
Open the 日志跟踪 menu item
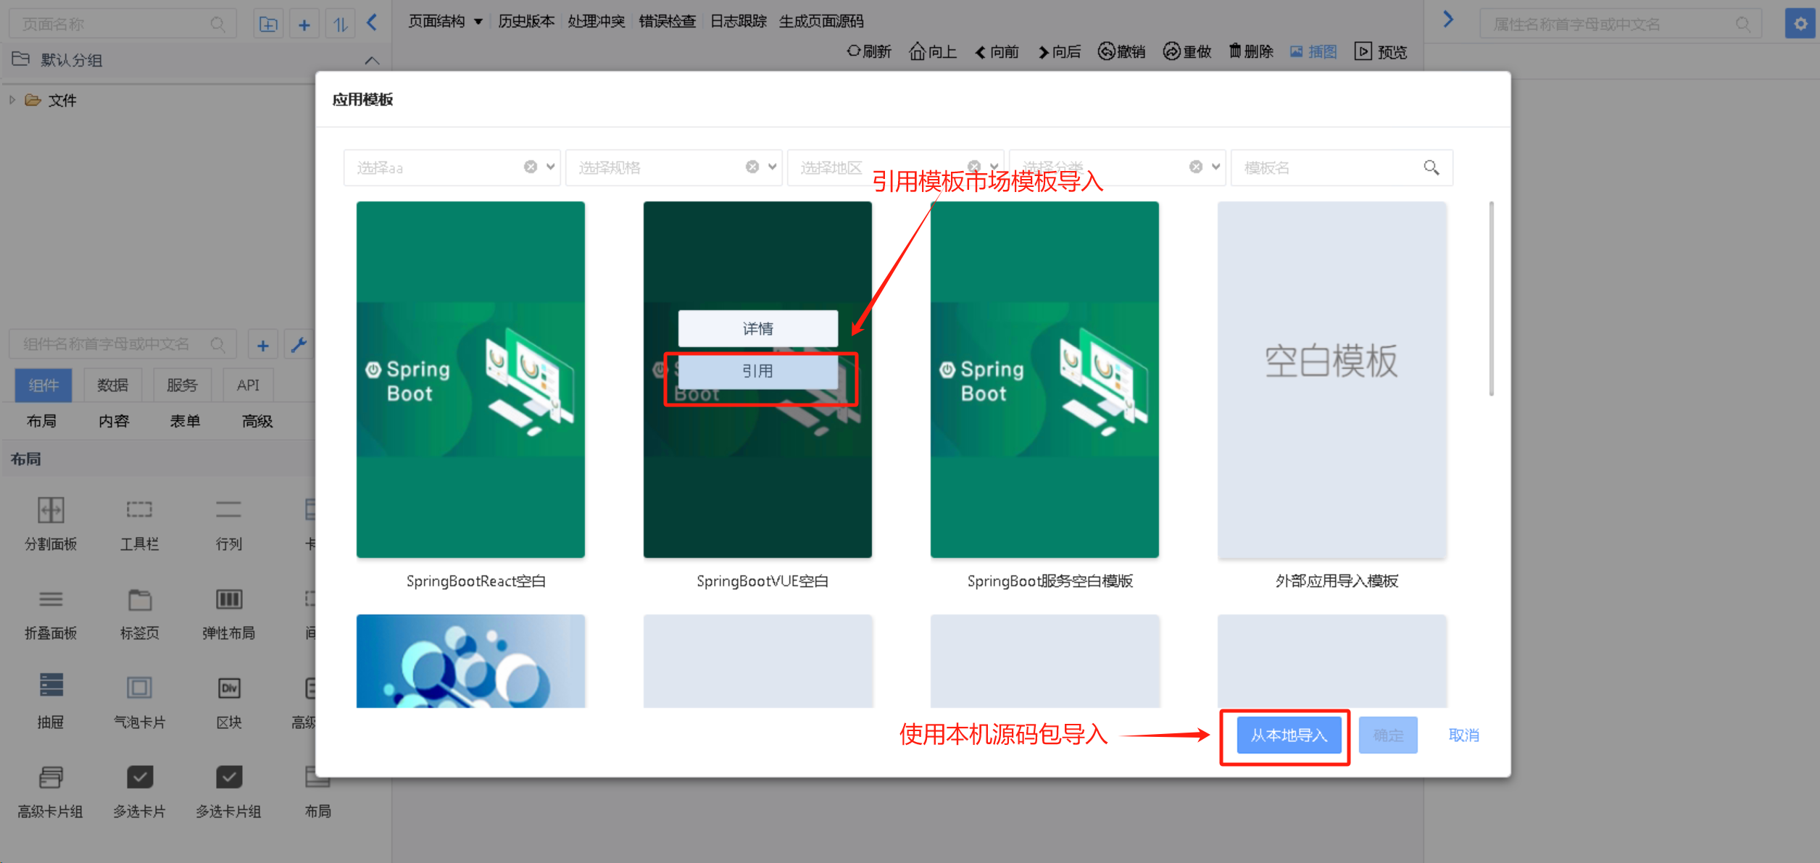[x=738, y=21]
